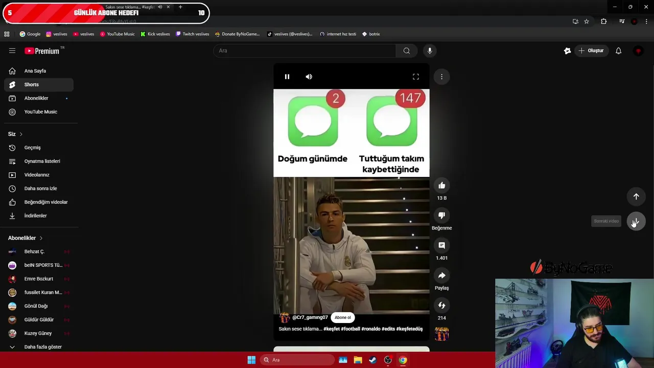The width and height of the screenshot is (654, 368).
Task: Open Abonelikler in sidebar
Action: (39, 98)
